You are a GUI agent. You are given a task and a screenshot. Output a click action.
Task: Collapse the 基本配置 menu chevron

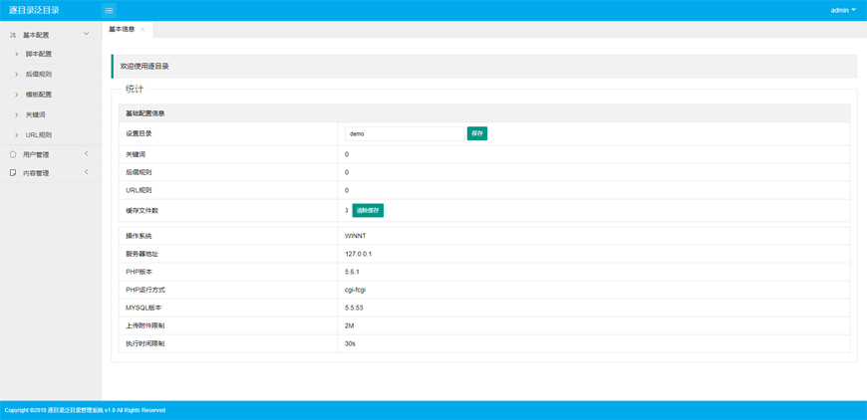[86, 34]
